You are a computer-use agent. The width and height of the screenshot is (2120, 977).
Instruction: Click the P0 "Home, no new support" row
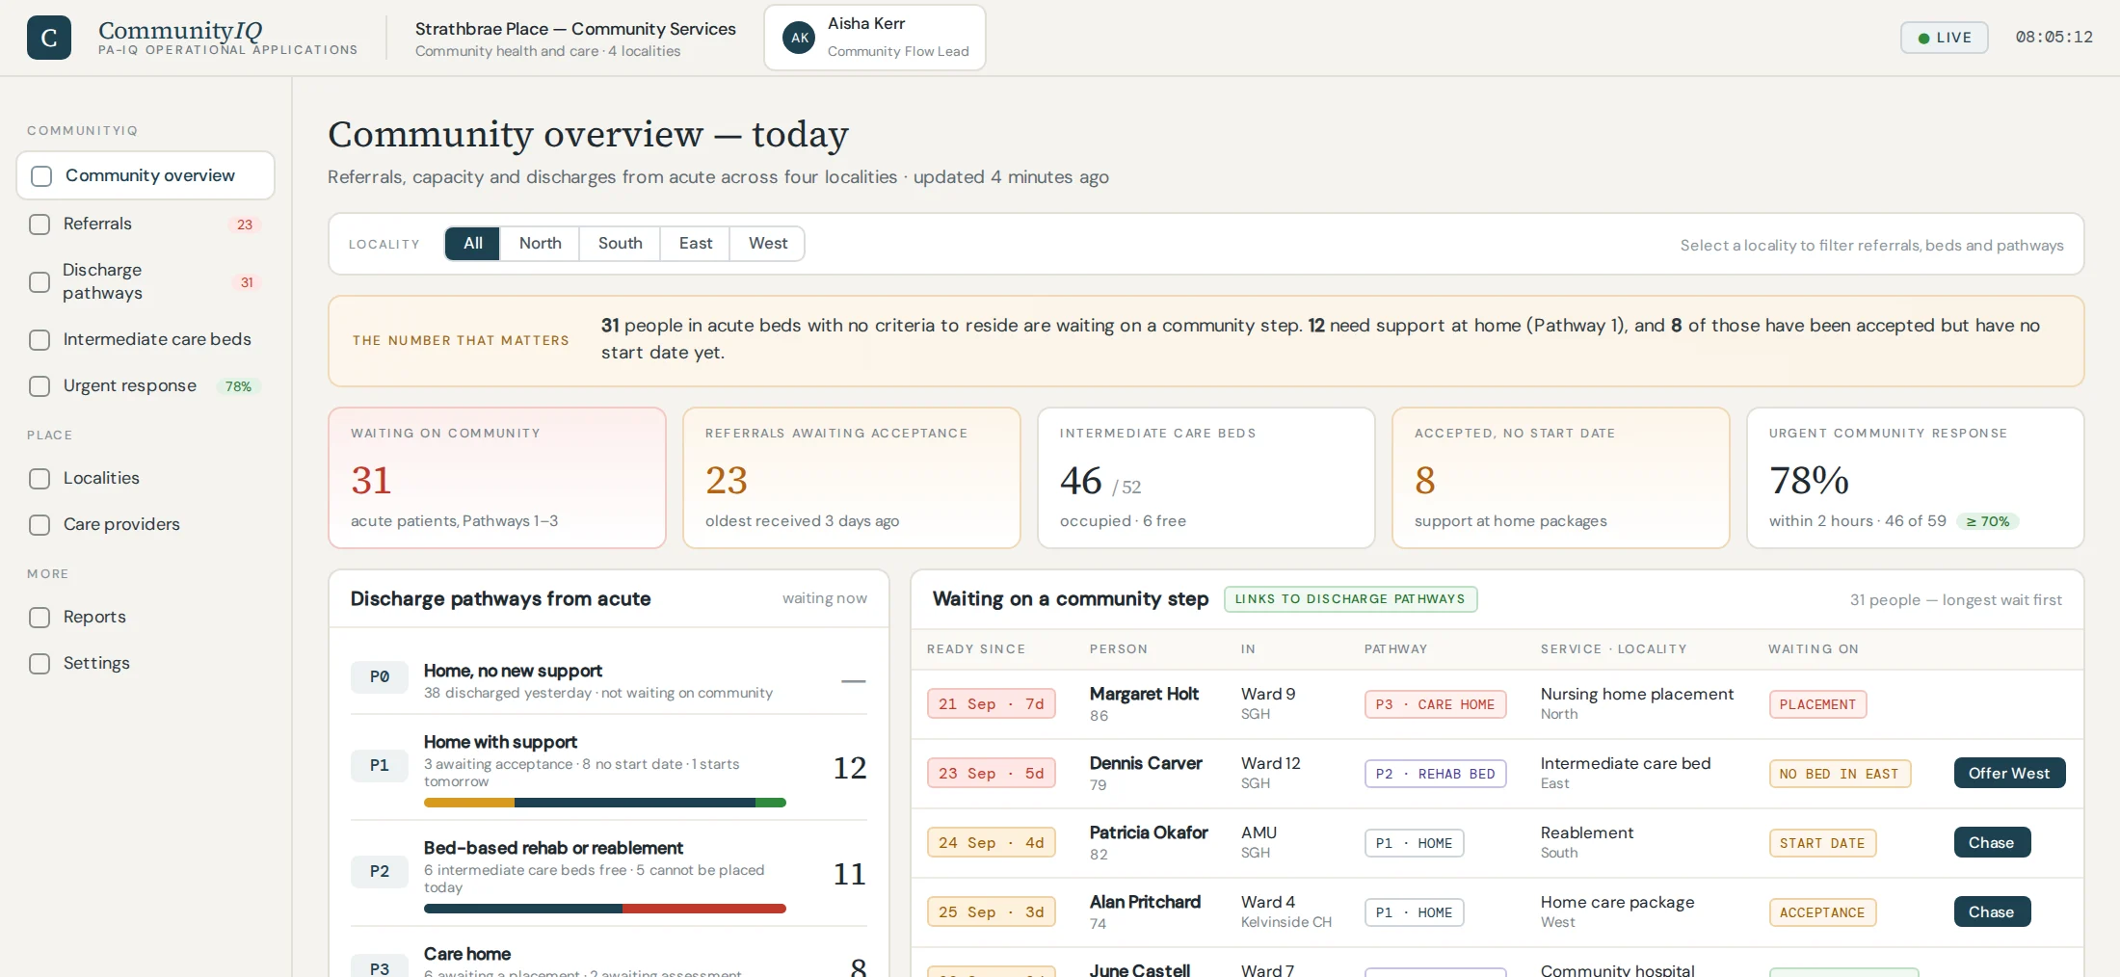point(609,679)
